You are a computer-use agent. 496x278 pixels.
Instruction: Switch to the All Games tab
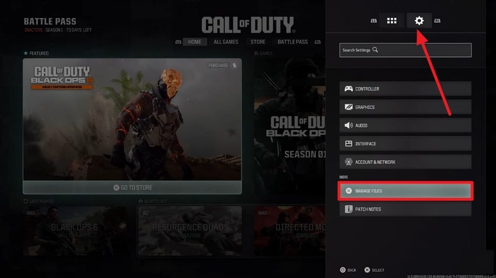[226, 42]
